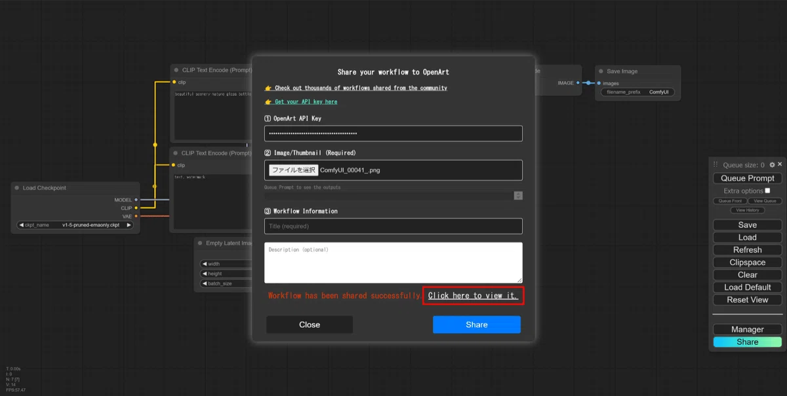
Task: Click the Description text area
Action: [393, 262]
